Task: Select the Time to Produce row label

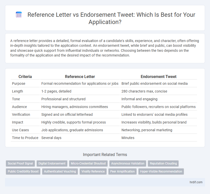Action: [x=25, y=138]
